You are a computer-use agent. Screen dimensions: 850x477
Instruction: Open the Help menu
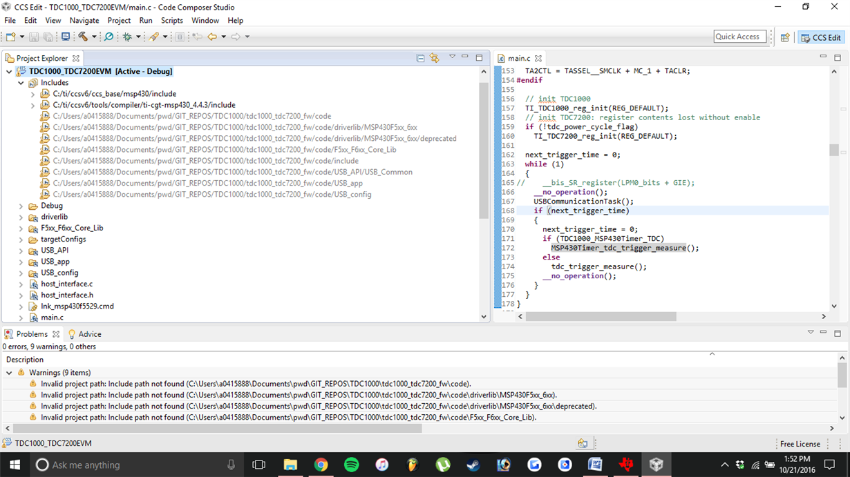[x=236, y=21]
